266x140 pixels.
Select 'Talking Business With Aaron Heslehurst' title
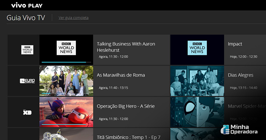click(126, 47)
